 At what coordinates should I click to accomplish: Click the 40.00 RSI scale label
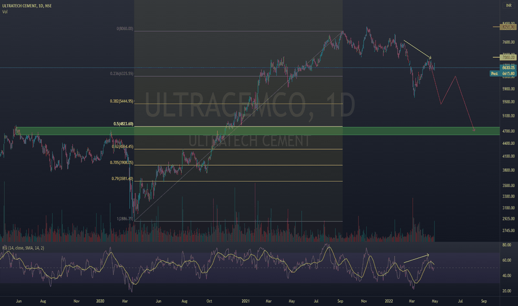[x=507, y=275]
